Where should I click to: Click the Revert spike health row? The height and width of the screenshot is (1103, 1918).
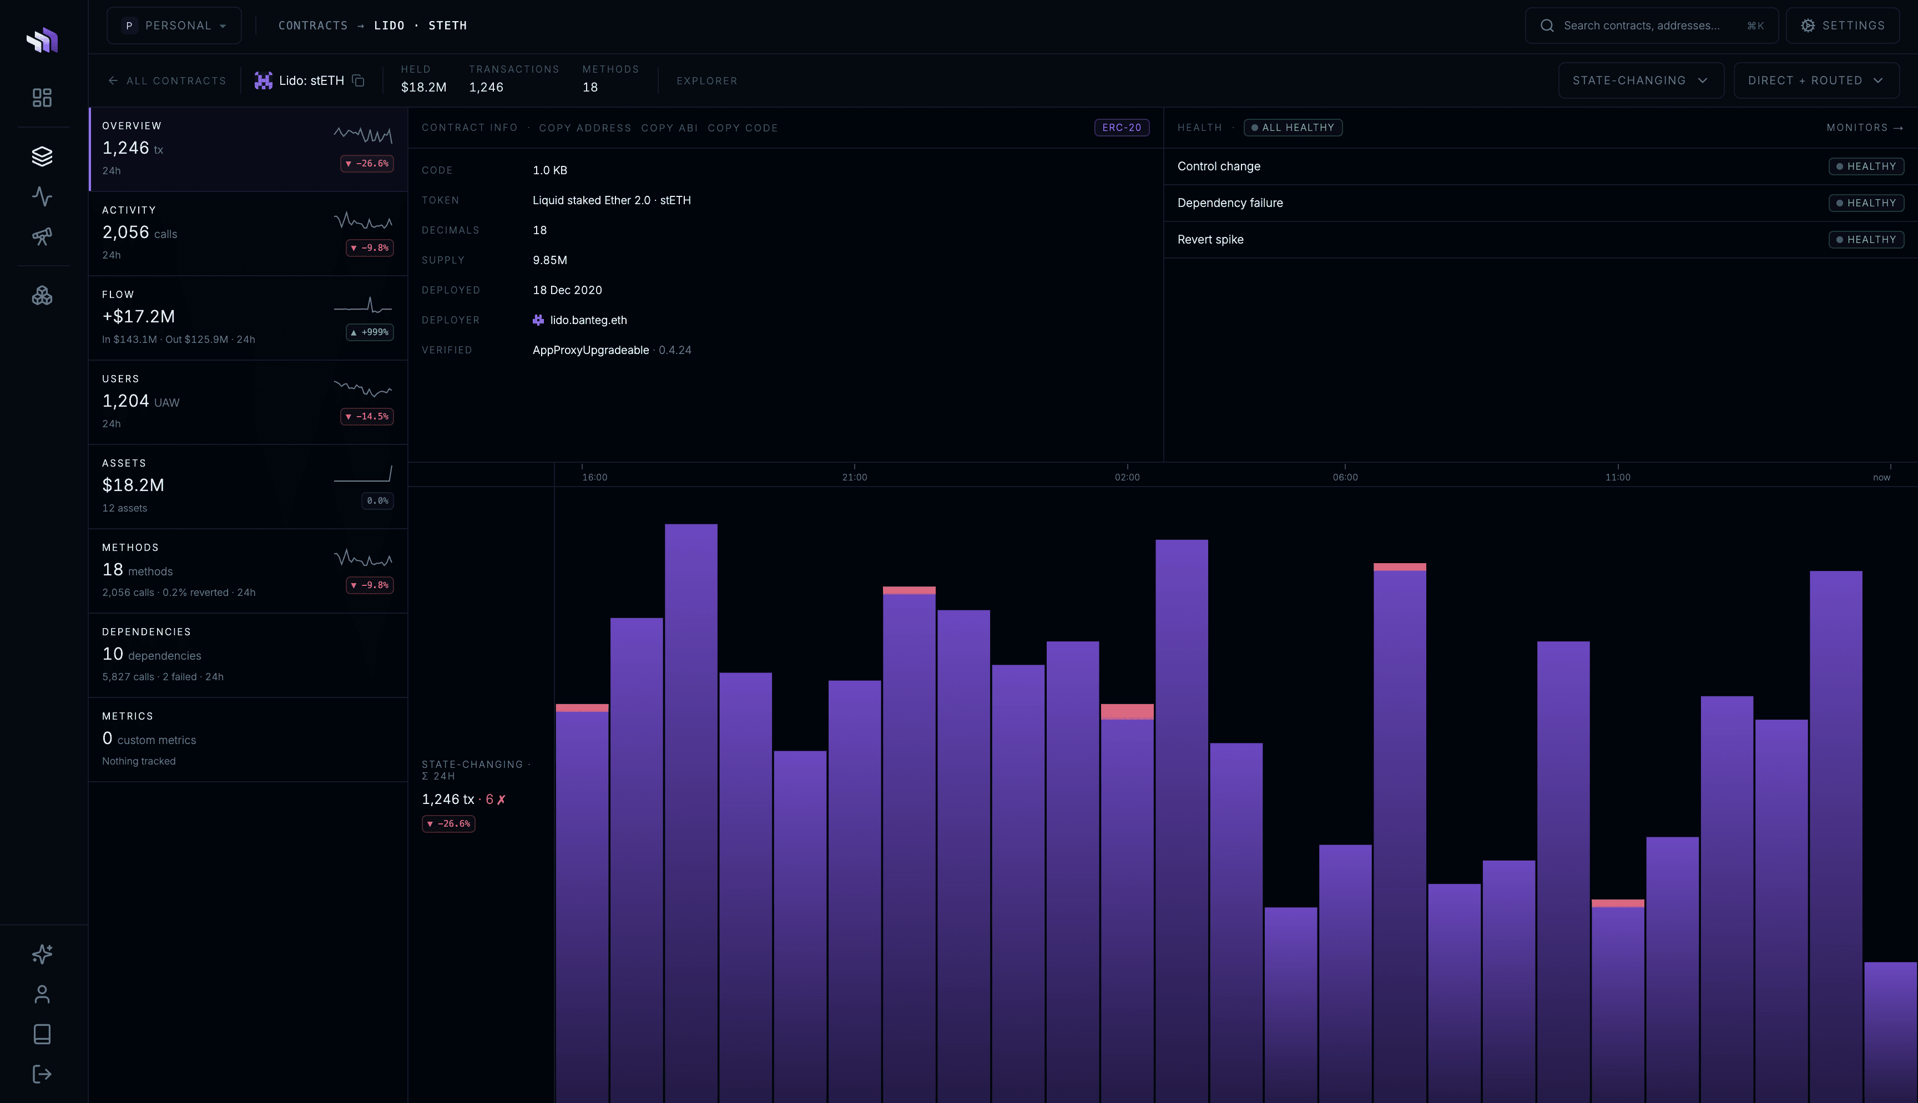(x=1540, y=239)
